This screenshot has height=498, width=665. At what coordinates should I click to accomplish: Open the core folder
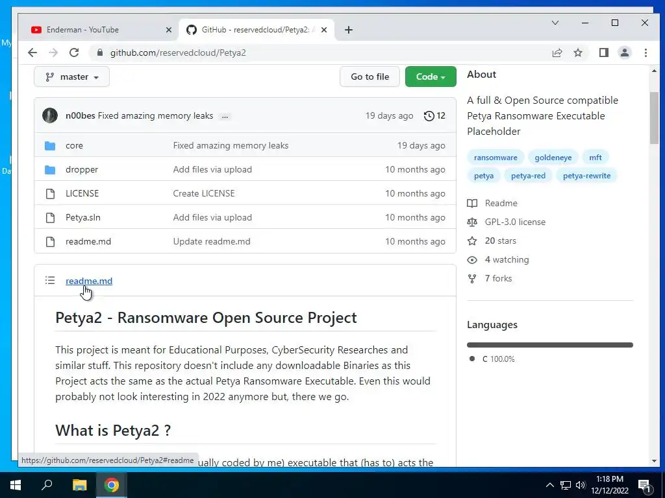click(74, 145)
